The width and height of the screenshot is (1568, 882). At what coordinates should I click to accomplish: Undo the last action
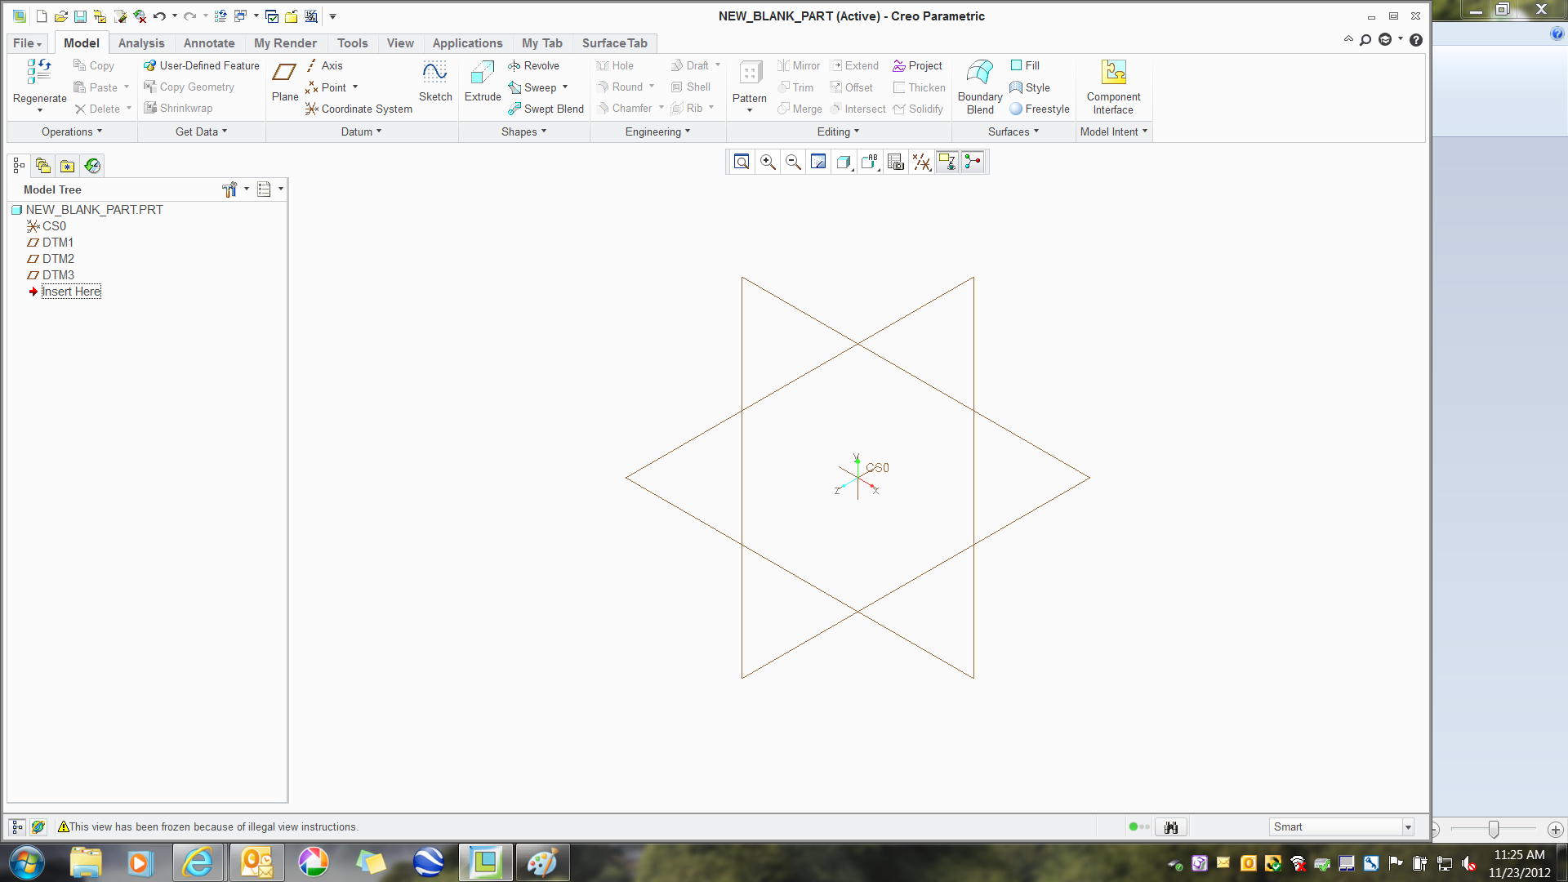[x=159, y=16]
